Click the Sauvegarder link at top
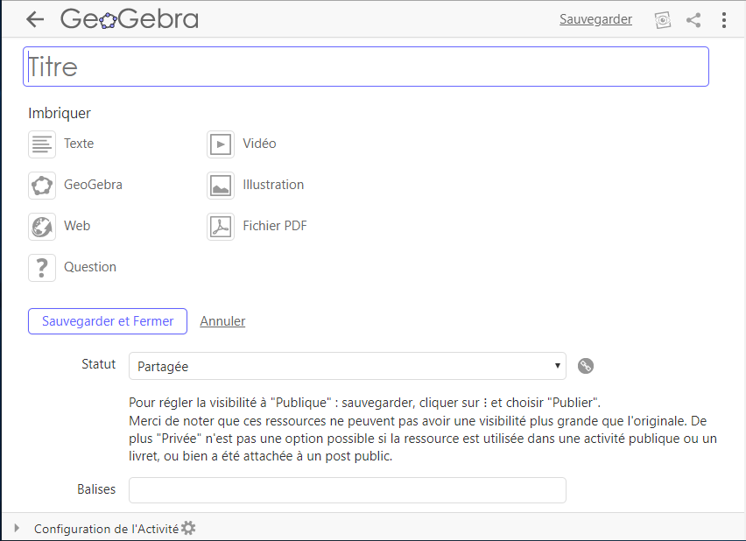Image resolution: width=746 pixels, height=541 pixels. pos(595,19)
